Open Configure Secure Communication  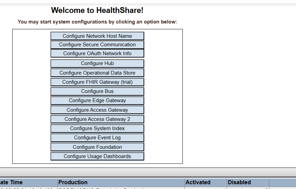coord(97,45)
